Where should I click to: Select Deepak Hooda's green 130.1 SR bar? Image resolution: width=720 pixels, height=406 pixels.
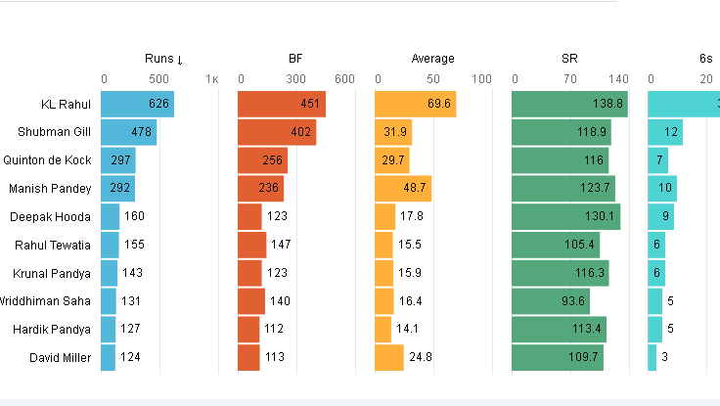(565, 217)
